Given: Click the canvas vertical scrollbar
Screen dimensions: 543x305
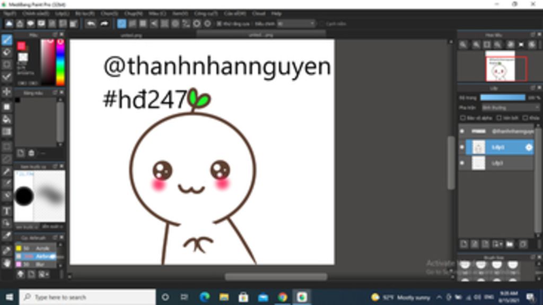Looking at the screenshot, I should (451, 163).
